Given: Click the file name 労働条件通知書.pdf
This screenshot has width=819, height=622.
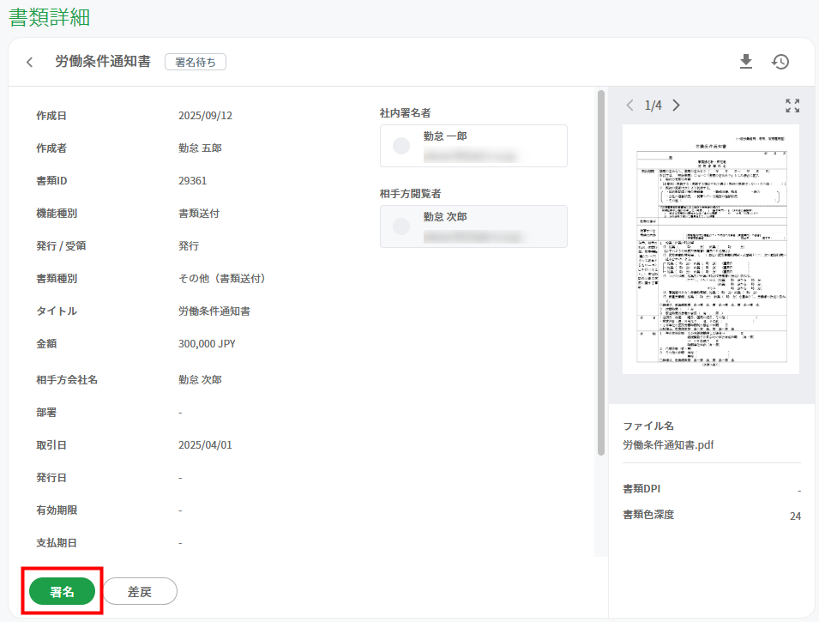Looking at the screenshot, I should (x=668, y=444).
